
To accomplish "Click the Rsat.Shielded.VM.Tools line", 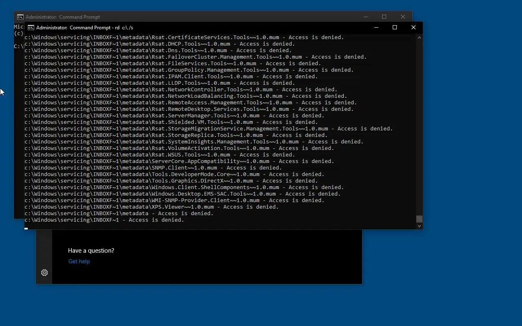I will (x=171, y=122).
